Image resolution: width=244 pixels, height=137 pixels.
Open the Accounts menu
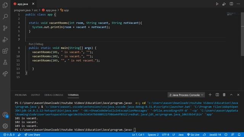(x=5, y=115)
